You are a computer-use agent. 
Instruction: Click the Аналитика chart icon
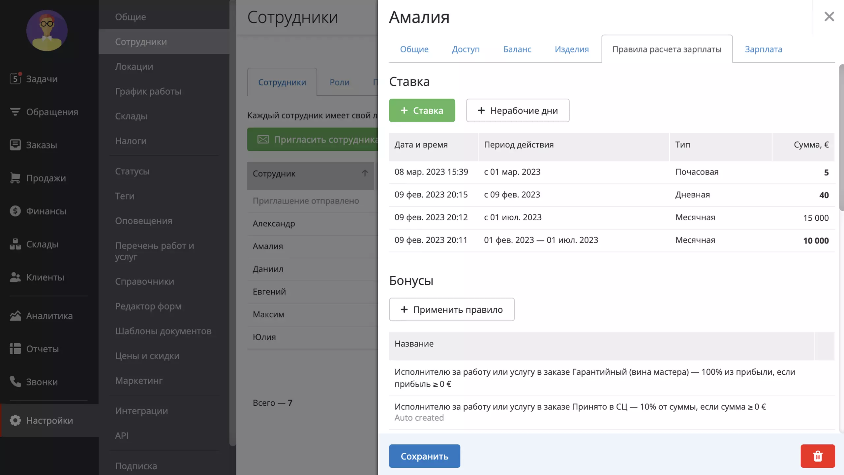[15, 316]
